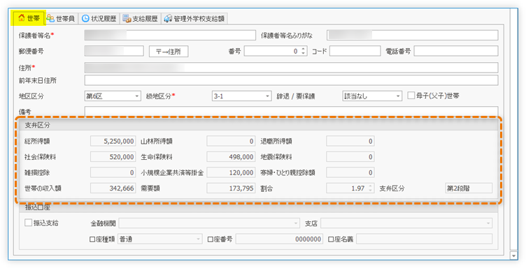
Task: Click the 寡婦・ひとり親控除額 field
Action: (x=350, y=172)
